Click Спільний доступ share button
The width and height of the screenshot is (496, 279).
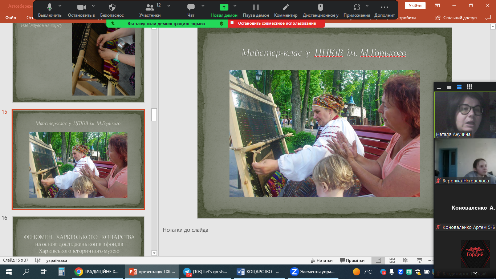456,17
